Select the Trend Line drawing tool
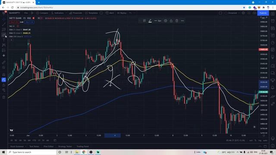This screenshot has height=155, width=276. 4,24
